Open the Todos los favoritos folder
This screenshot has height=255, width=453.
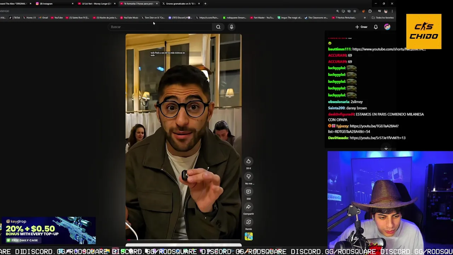[x=383, y=18]
